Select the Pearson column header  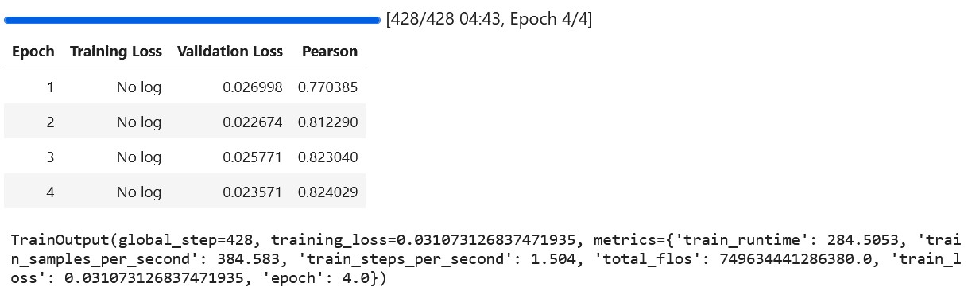click(x=330, y=52)
